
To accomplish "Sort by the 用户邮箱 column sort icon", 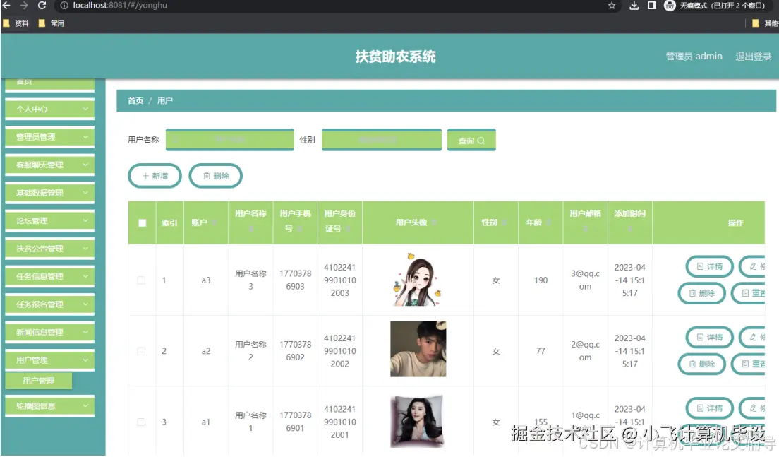I will coord(585,228).
